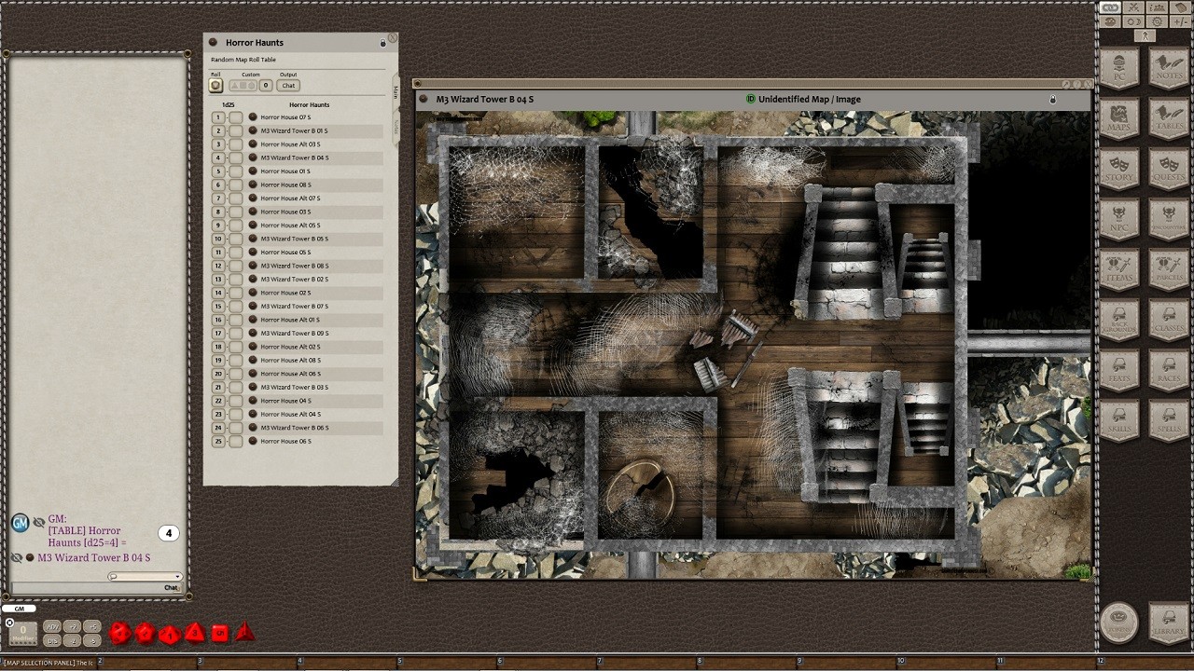Open the party sheet icon in the top toolbar
The image size is (1194, 671).
(1157, 7)
